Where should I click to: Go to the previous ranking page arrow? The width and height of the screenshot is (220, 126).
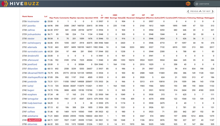(188, 11)
